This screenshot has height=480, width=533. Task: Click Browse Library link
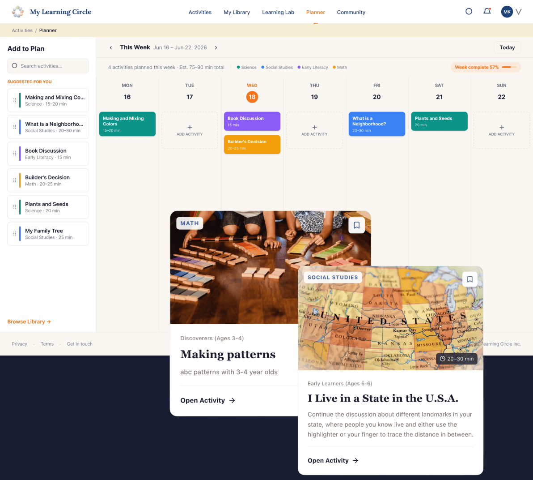29,321
